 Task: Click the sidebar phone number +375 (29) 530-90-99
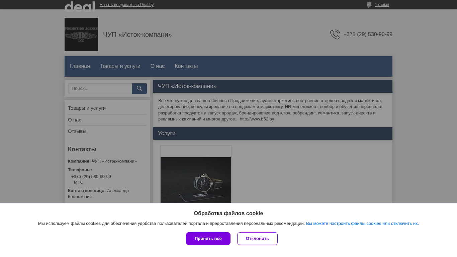[91, 177]
